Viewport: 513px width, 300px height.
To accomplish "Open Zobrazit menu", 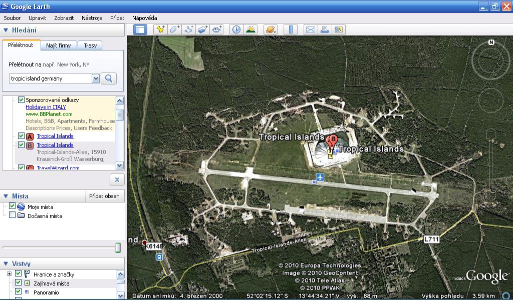I will coord(64,18).
